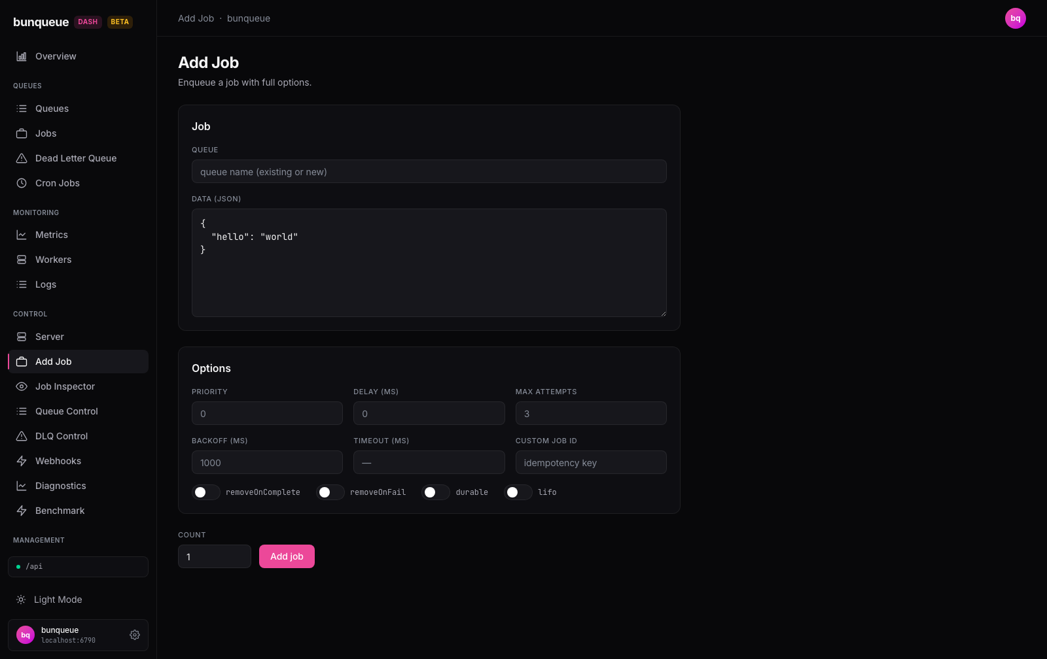Click the settings gear next to bunqueue

coord(135,635)
